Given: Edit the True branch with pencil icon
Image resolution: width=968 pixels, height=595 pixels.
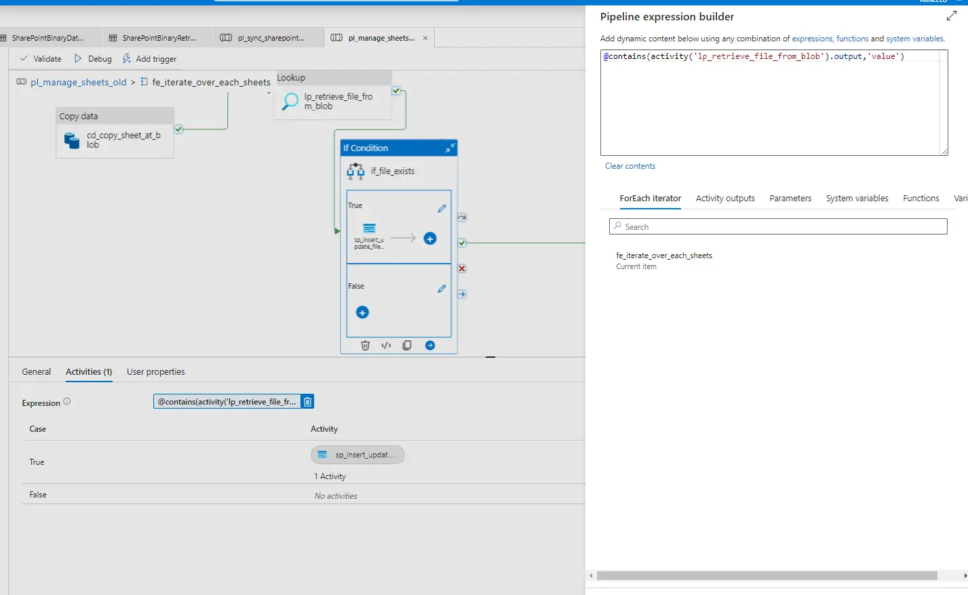Looking at the screenshot, I should (x=442, y=209).
